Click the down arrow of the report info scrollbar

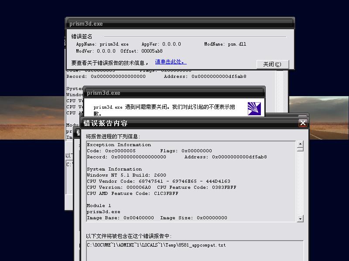tap(300, 219)
